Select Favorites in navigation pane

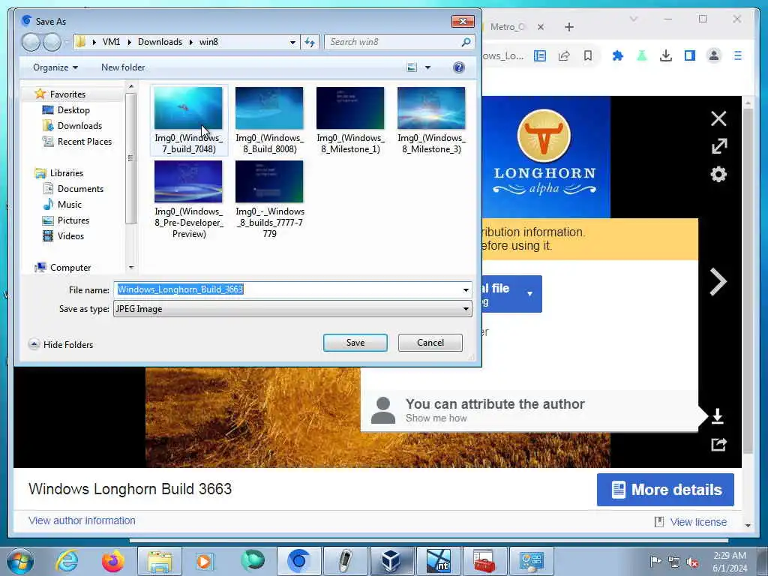pos(67,94)
